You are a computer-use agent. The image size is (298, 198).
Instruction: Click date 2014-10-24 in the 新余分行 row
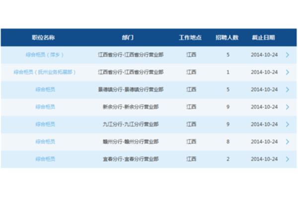[264, 107]
